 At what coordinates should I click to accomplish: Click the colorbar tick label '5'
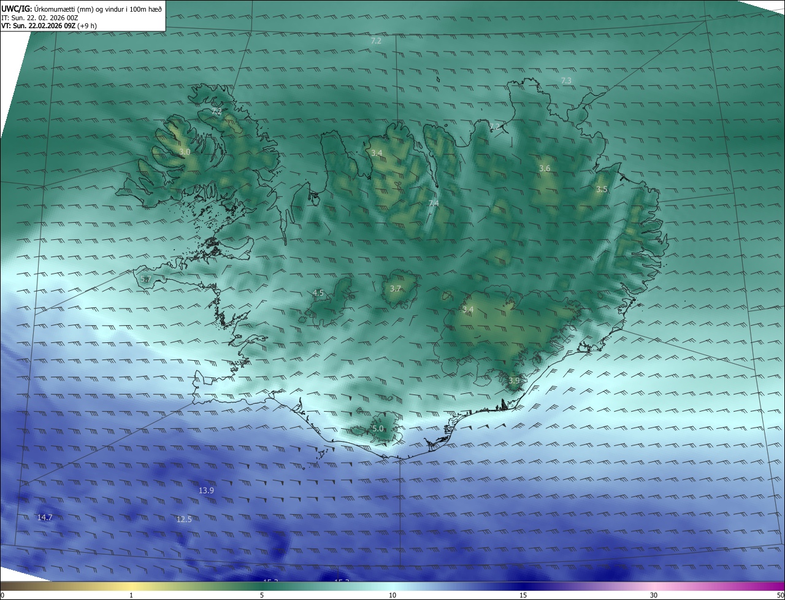[x=262, y=595]
